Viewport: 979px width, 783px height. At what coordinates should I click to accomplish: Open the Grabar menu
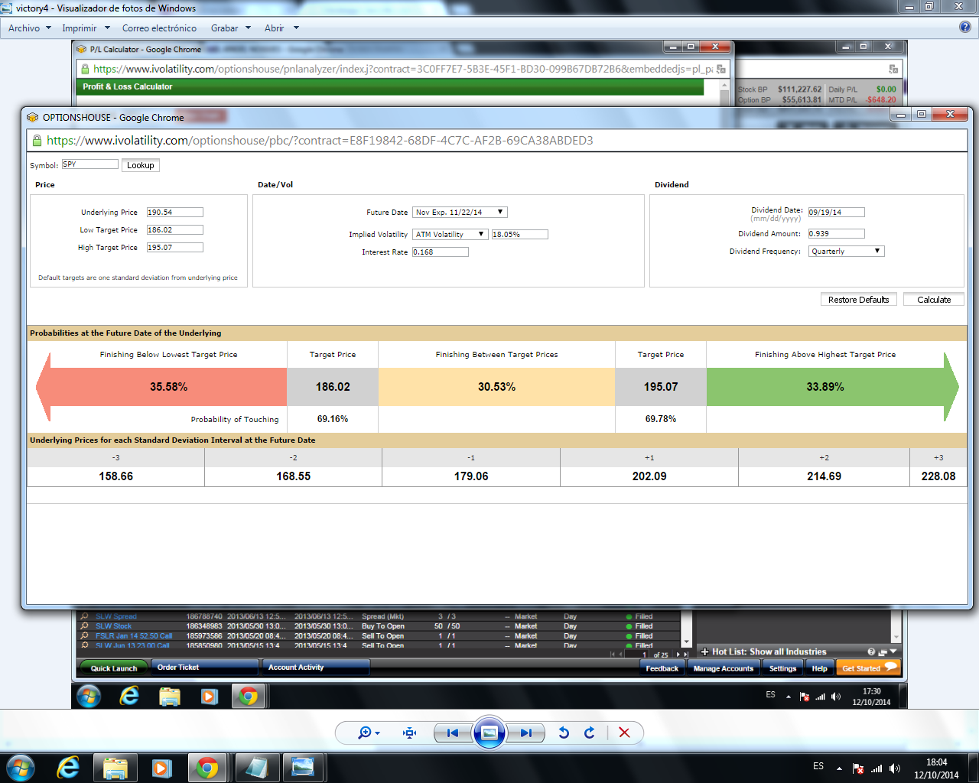click(x=230, y=28)
